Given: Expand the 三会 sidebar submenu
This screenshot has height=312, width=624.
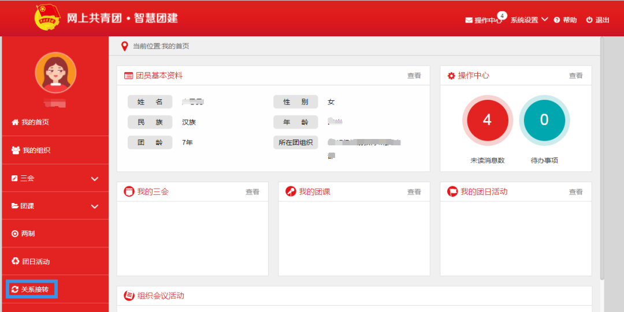Looking at the screenshot, I should (95, 179).
